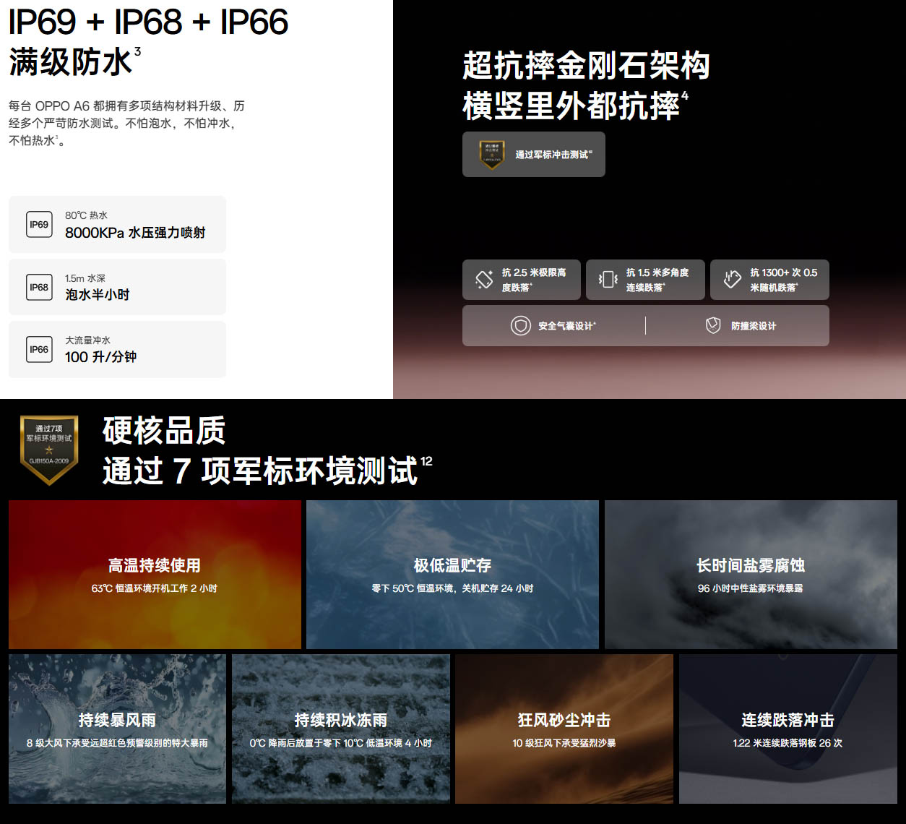Image resolution: width=906 pixels, height=824 pixels.
Task: Select the 100 升/分钟 card
Action: (x=117, y=350)
